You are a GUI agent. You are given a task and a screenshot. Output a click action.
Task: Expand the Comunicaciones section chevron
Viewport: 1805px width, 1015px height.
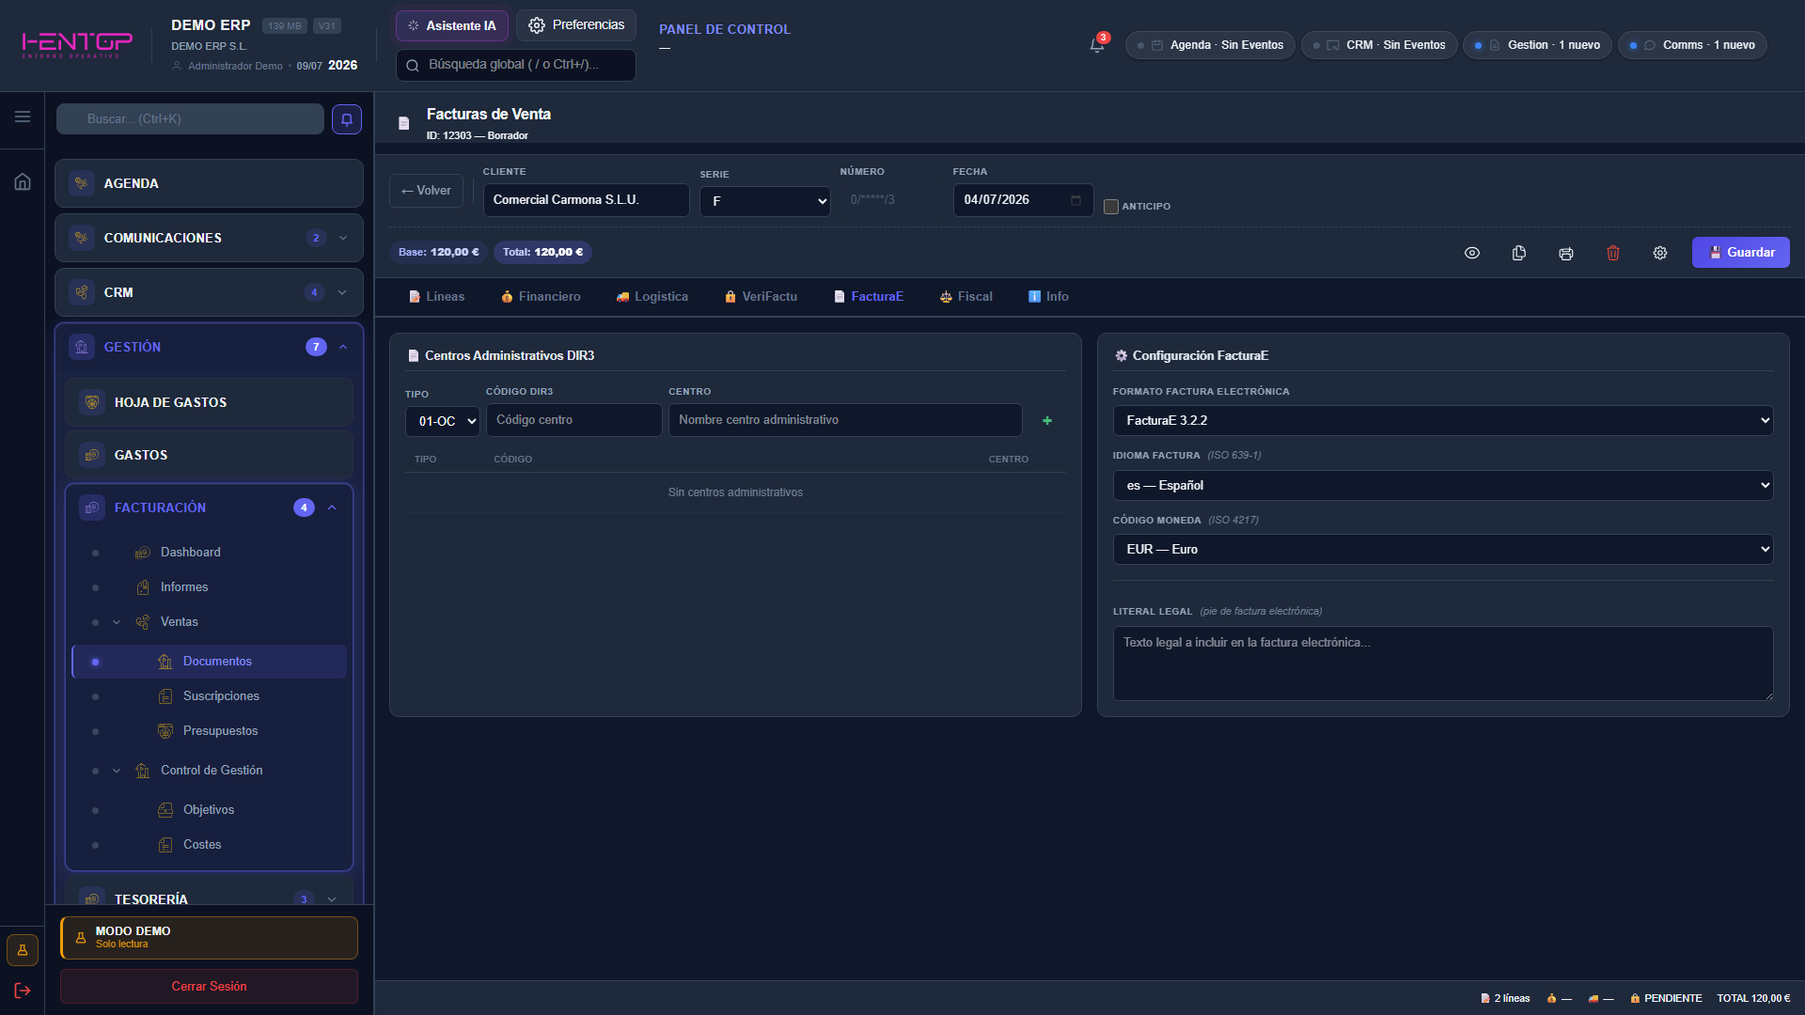[343, 238]
